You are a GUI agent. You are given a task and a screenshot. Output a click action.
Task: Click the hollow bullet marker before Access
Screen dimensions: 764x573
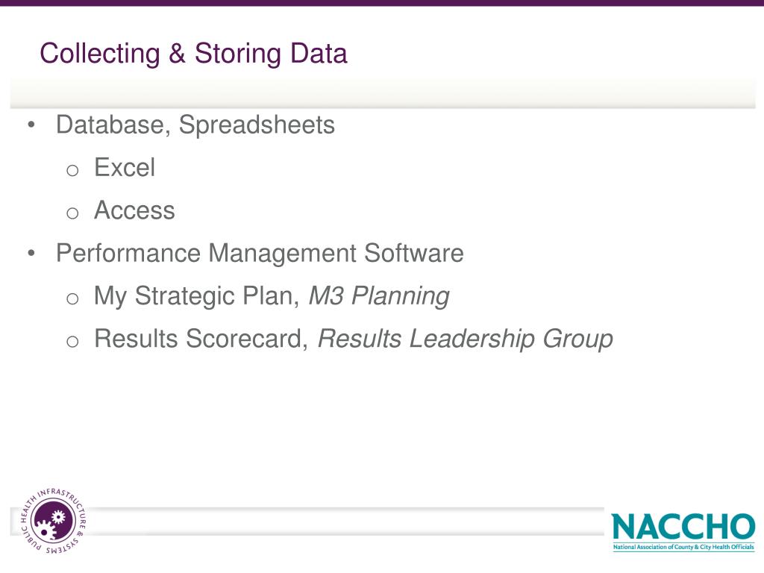72,213
